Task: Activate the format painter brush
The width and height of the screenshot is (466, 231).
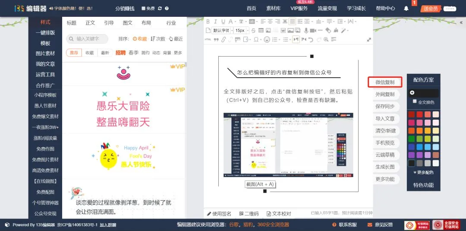Action: point(336,30)
